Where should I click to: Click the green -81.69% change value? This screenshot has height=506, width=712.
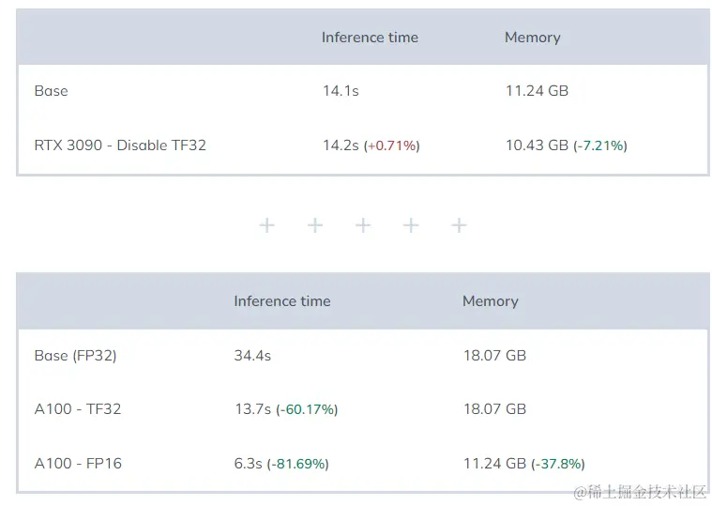(298, 464)
